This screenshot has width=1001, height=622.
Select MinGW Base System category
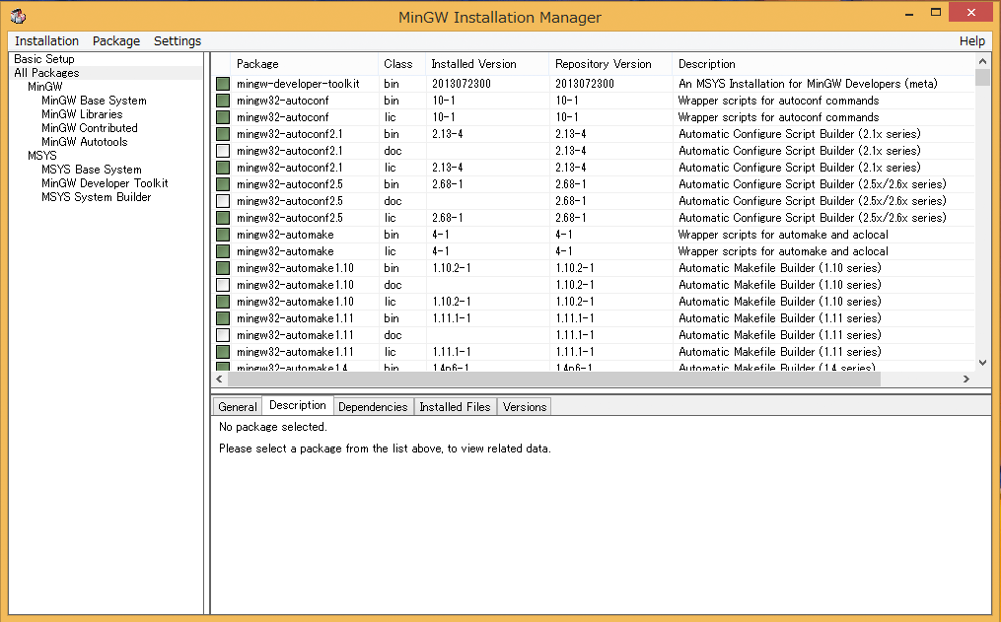tap(94, 101)
